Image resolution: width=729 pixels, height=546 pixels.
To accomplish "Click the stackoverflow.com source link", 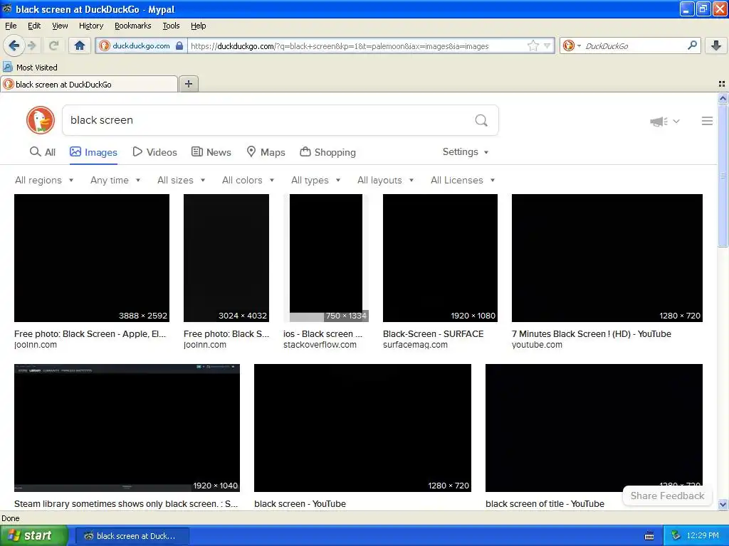I will 320,345.
